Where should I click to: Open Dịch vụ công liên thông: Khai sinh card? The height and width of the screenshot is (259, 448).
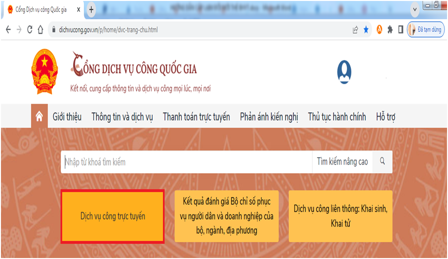[x=340, y=216]
